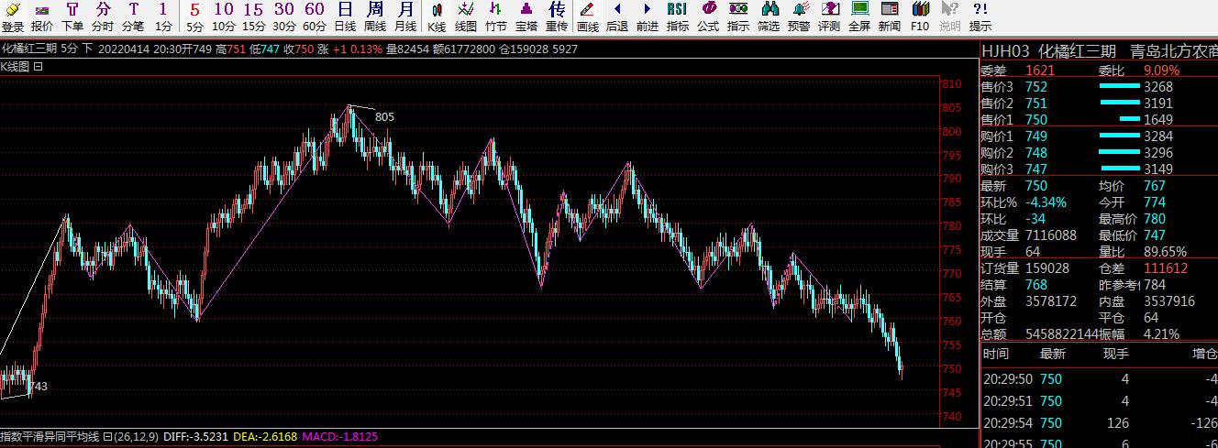This screenshot has width=1218, height=448.
Task: Select the 画线 drawing tool
Action: 587,16
